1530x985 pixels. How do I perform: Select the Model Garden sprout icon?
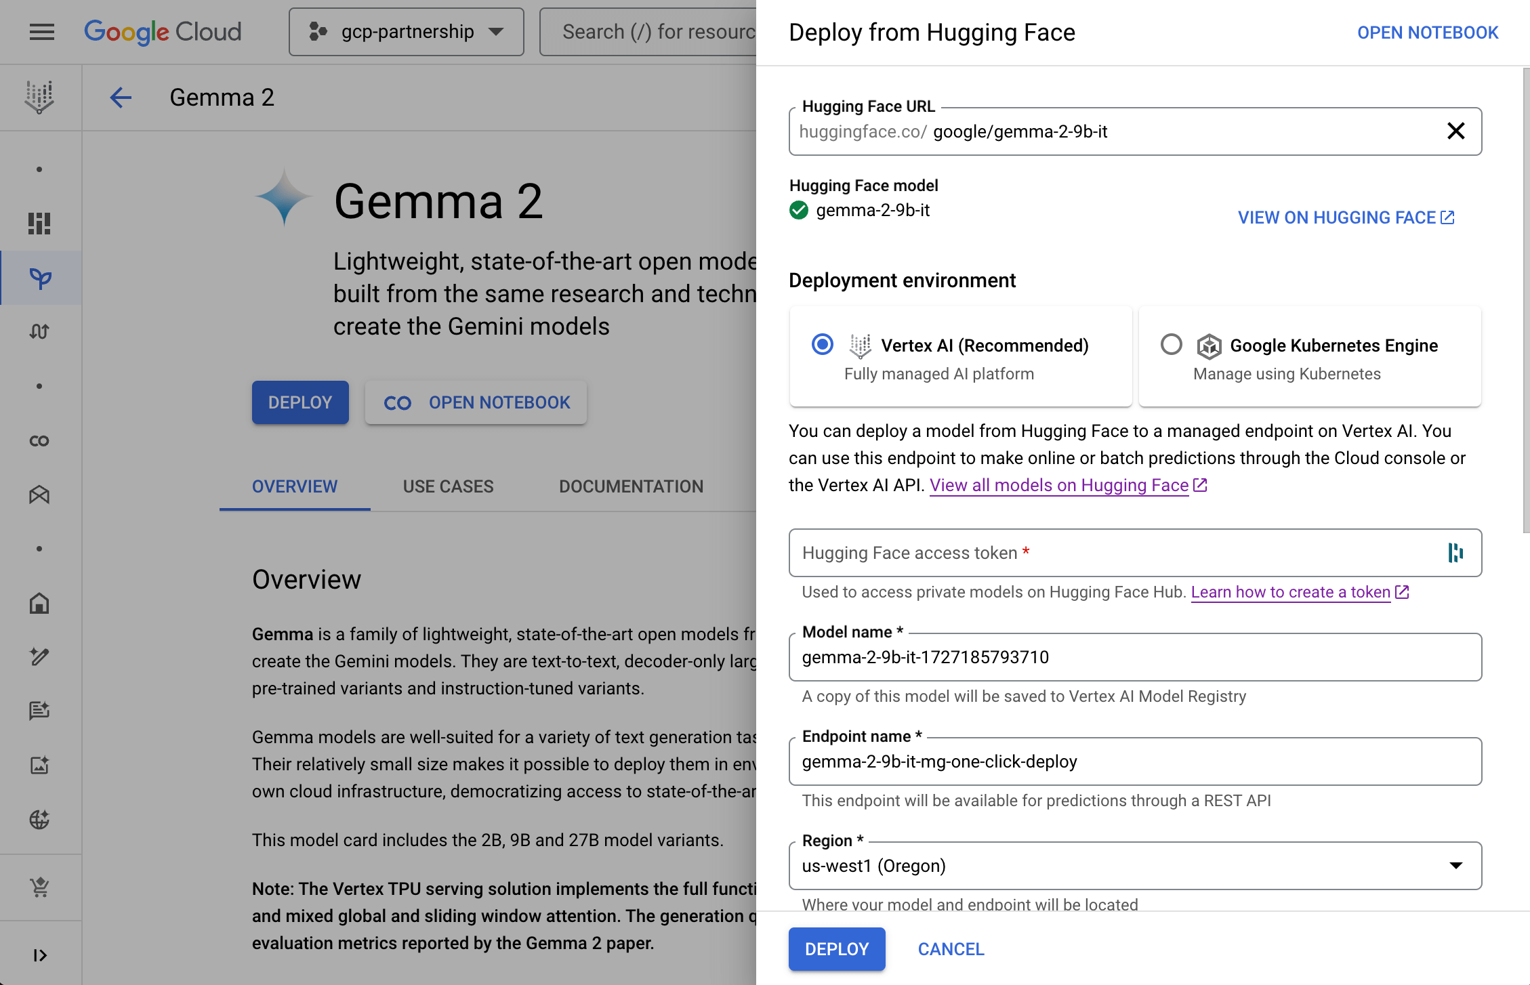tap(40, 278)
